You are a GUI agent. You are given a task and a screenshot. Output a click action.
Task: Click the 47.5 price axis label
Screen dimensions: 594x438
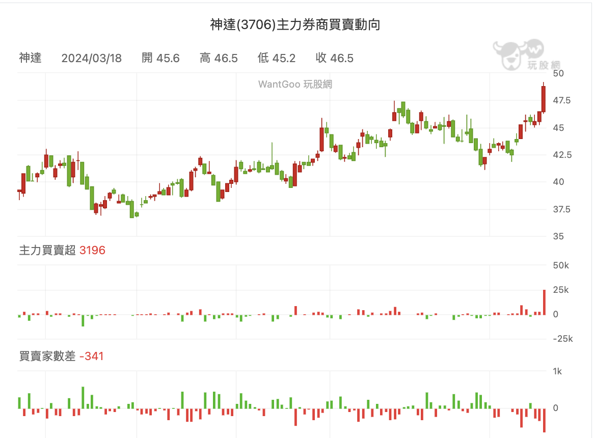point(561,100)
